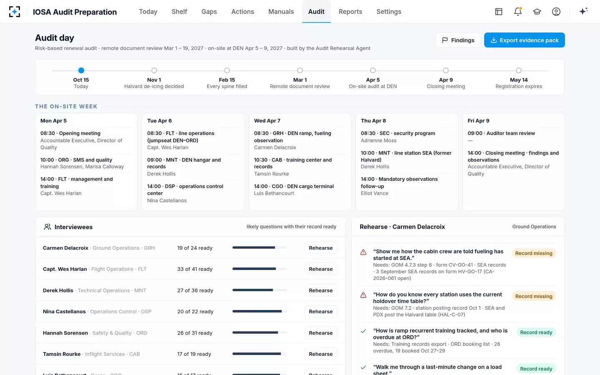Switch to the Manuals tab
The image size is (600, 375).
click(281, 12)
